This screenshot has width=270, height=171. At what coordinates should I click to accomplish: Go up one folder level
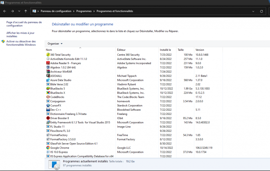click(26, 11)
